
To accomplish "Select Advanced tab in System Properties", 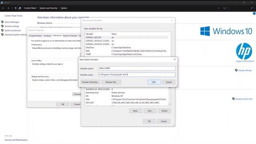I will (x=57, y=36).
